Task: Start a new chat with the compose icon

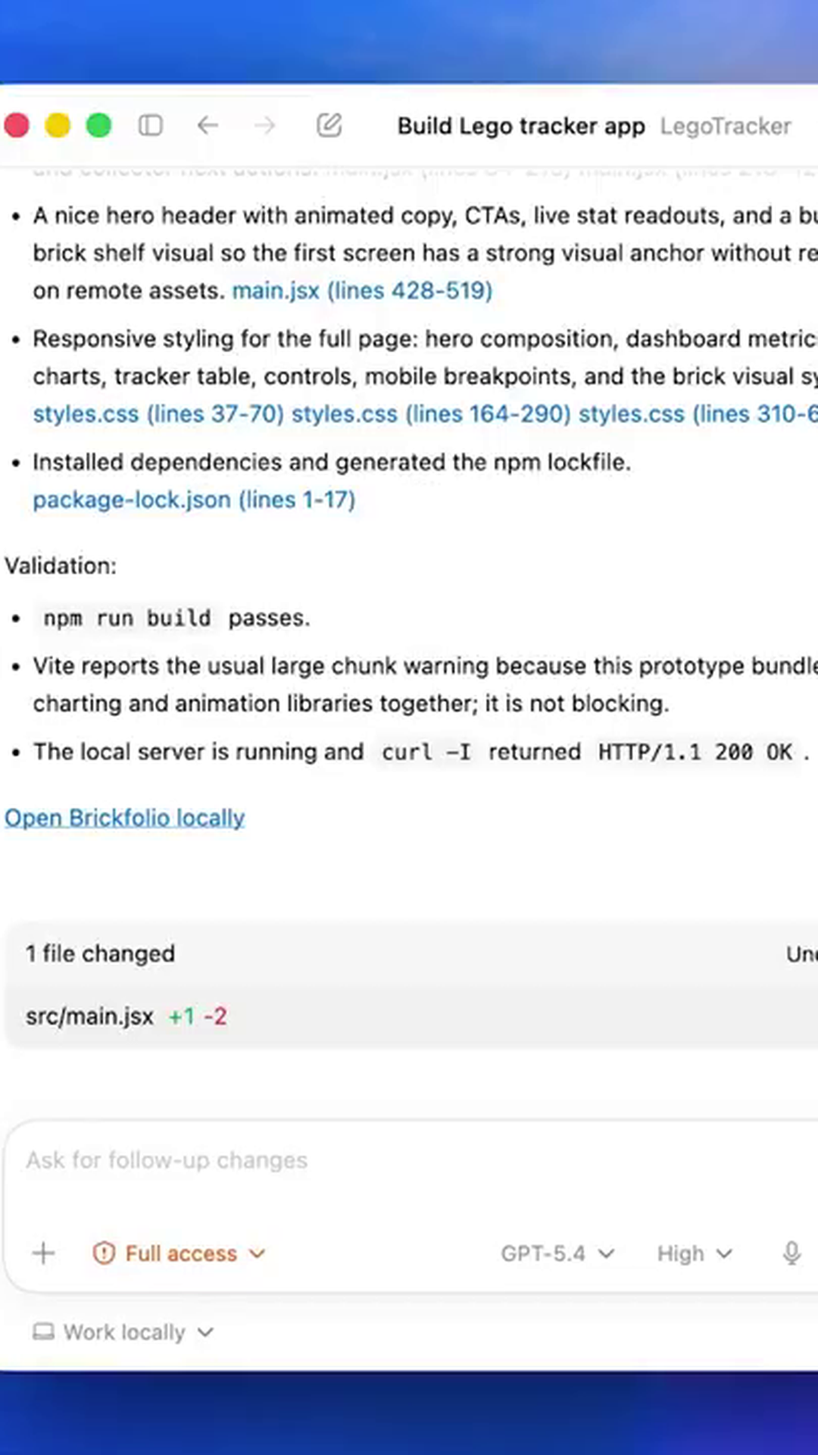Action: coord(329,126)
